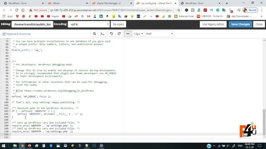Open the taskbar clock and date

249,146
